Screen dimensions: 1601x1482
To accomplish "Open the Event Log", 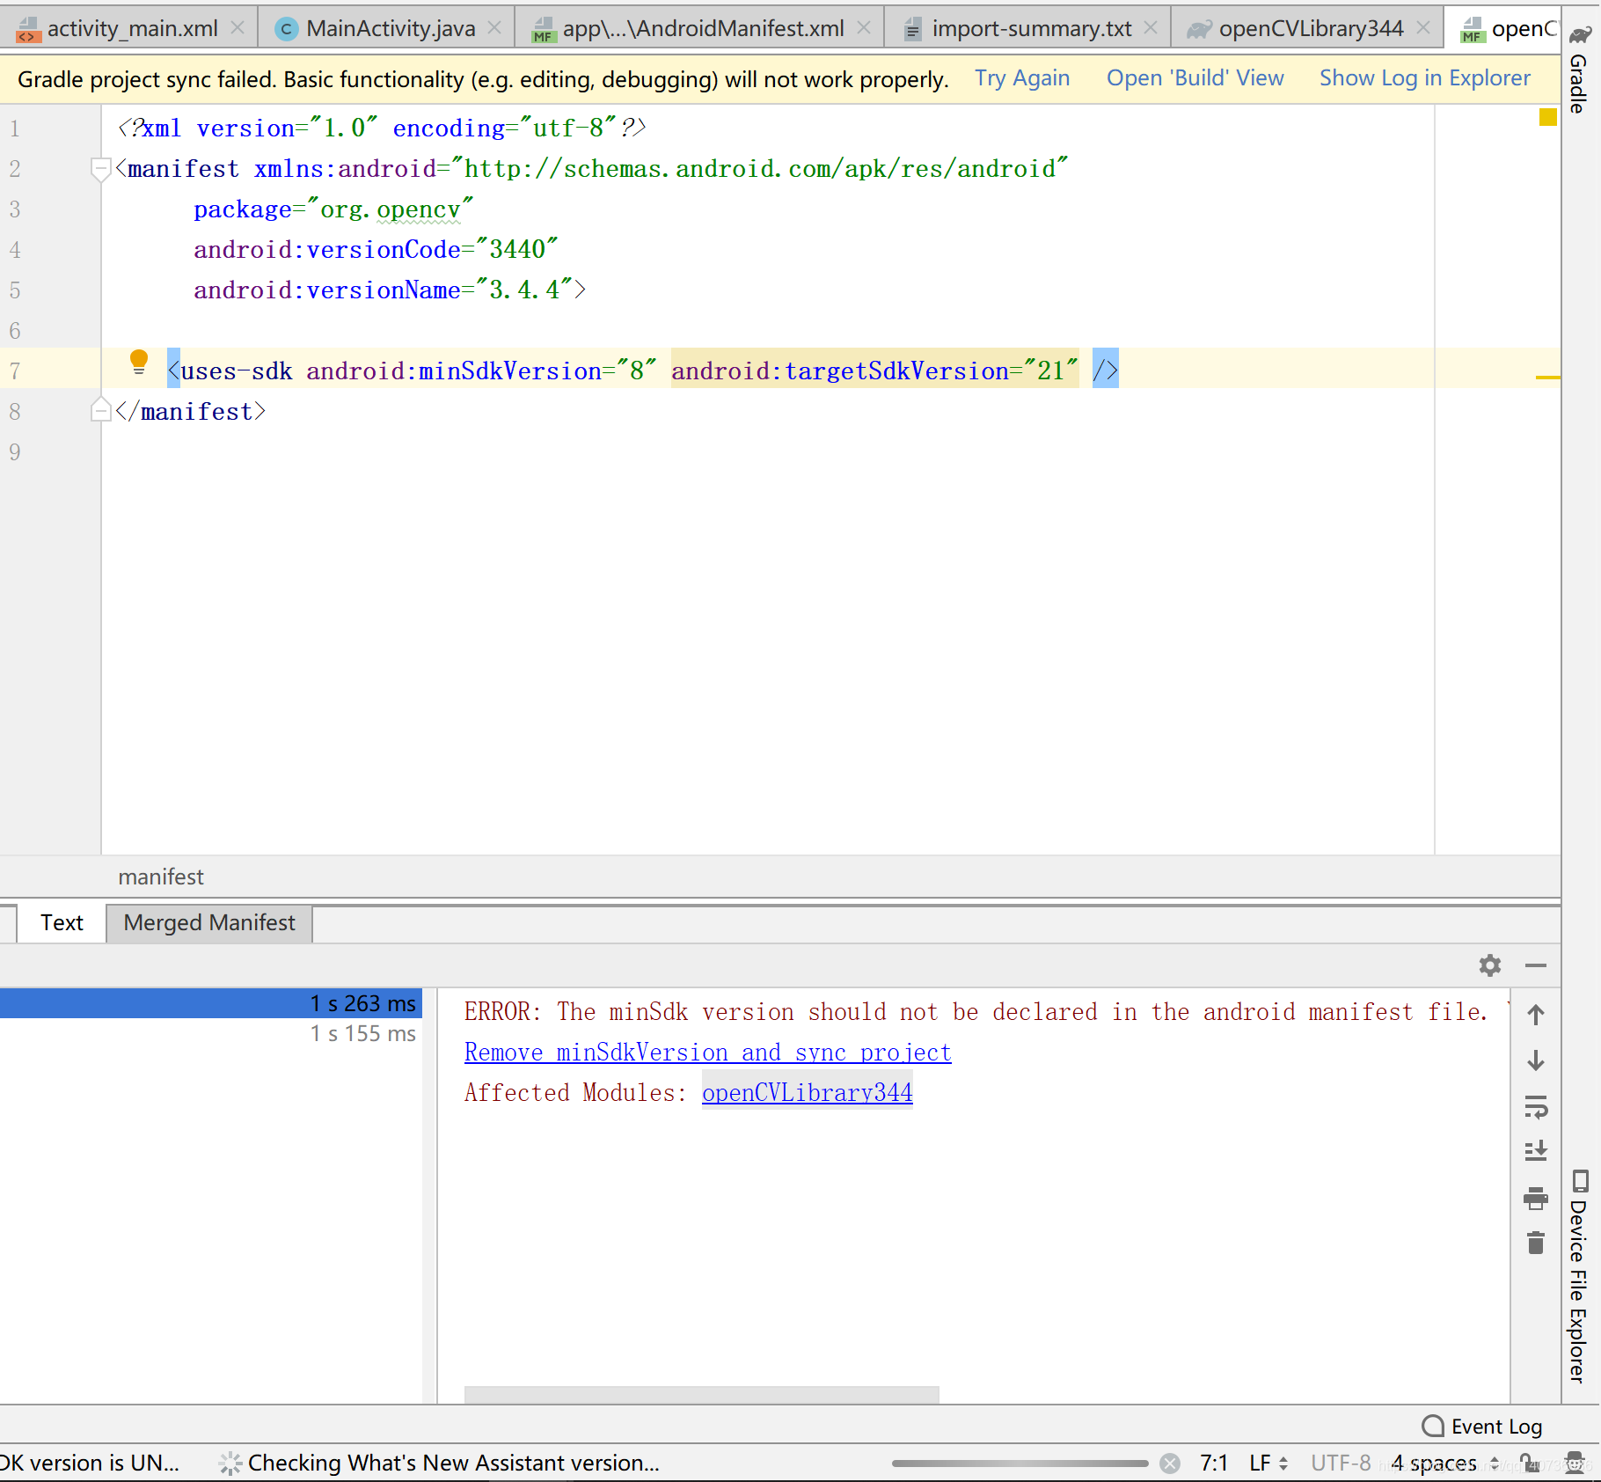I will pos(1482,1426).
